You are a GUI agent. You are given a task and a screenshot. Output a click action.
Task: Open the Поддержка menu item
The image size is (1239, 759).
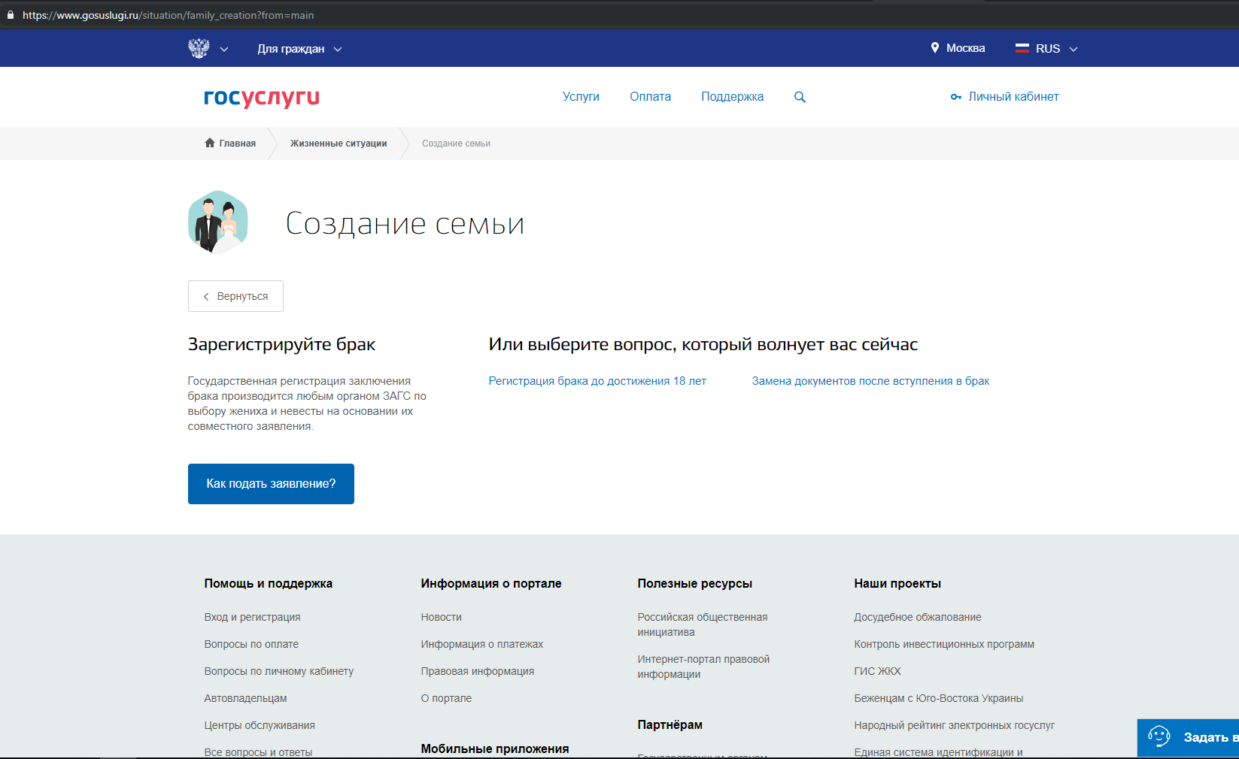coord(732,97)
